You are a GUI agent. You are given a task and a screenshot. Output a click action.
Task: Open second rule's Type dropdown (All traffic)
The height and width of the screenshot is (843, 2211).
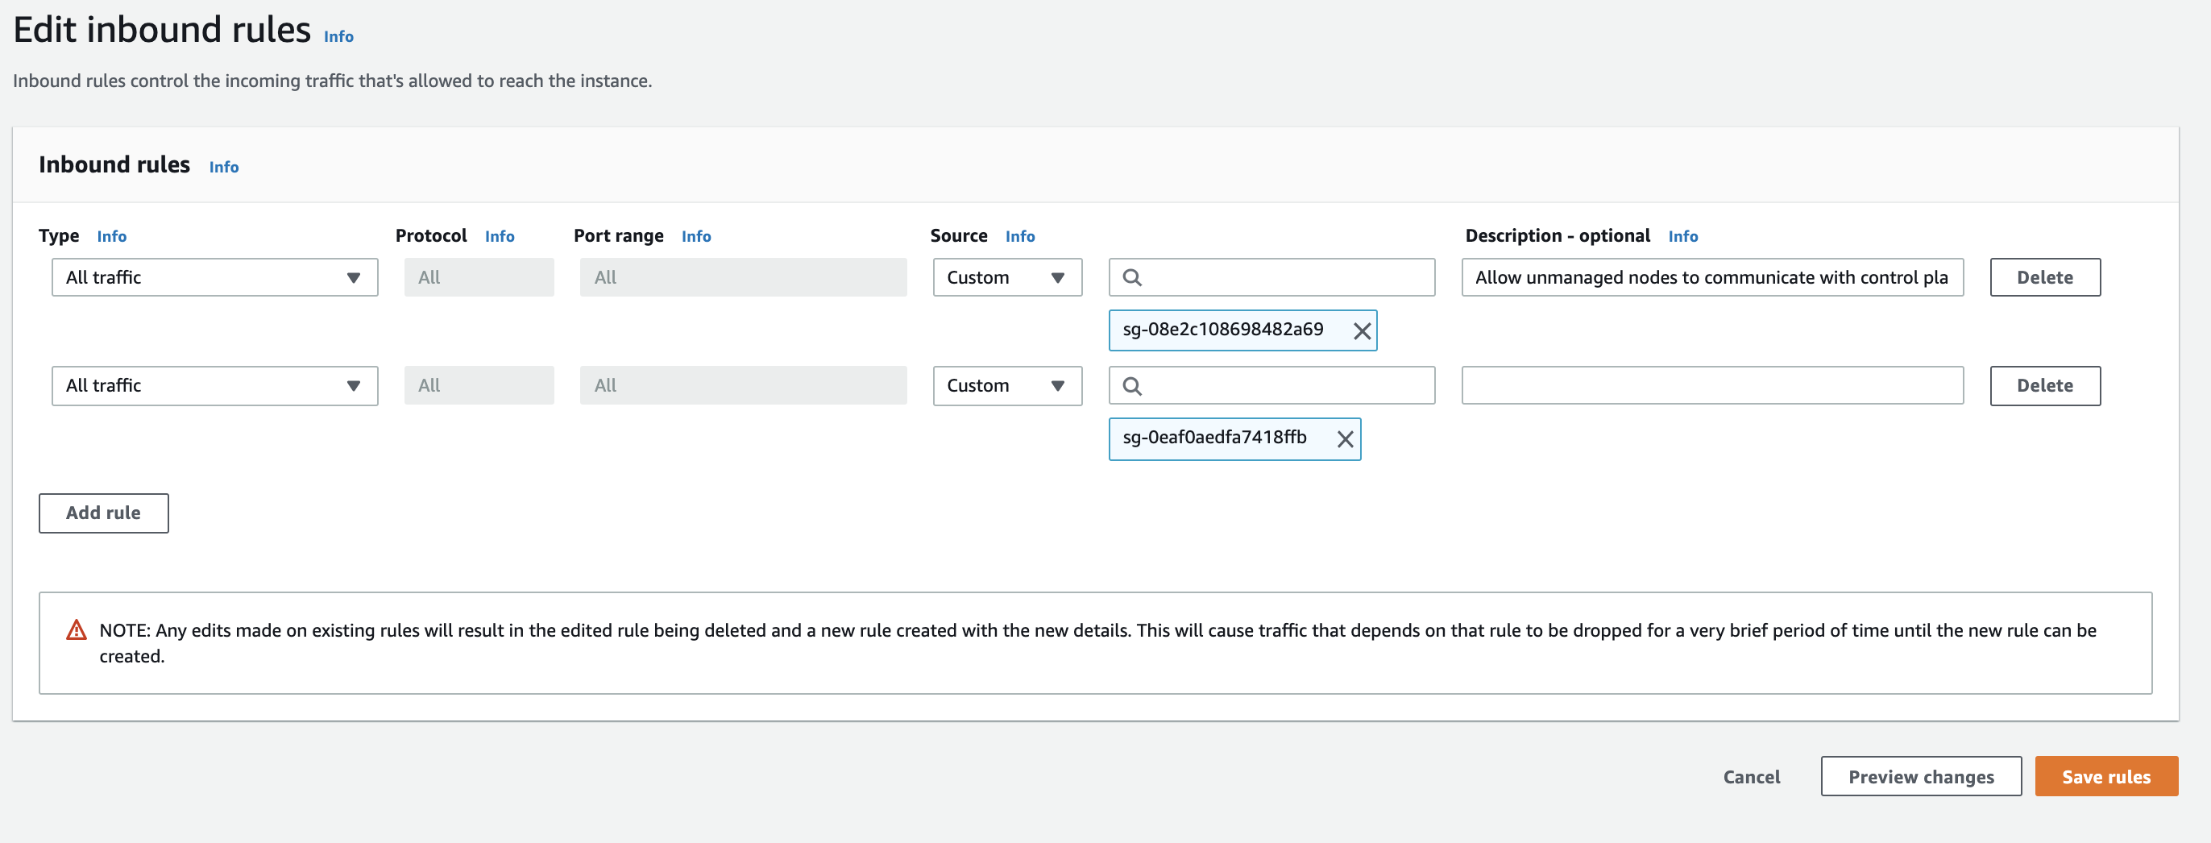[x=214, y=385]
